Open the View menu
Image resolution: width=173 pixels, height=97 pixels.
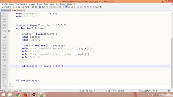(x=17, y=4)
